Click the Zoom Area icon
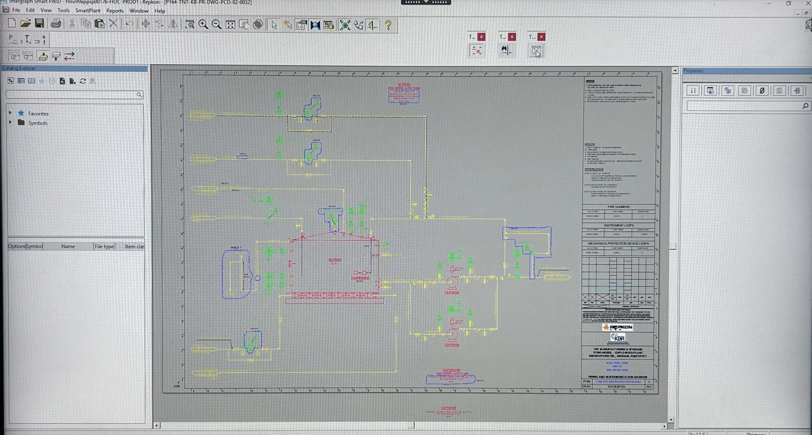Image resolution: width=812 pixels, height=435 pixels. 190,24
